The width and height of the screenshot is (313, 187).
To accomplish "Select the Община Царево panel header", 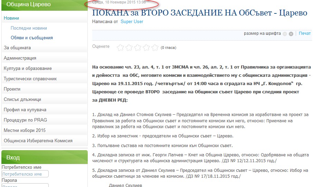I will pos(45,5).
